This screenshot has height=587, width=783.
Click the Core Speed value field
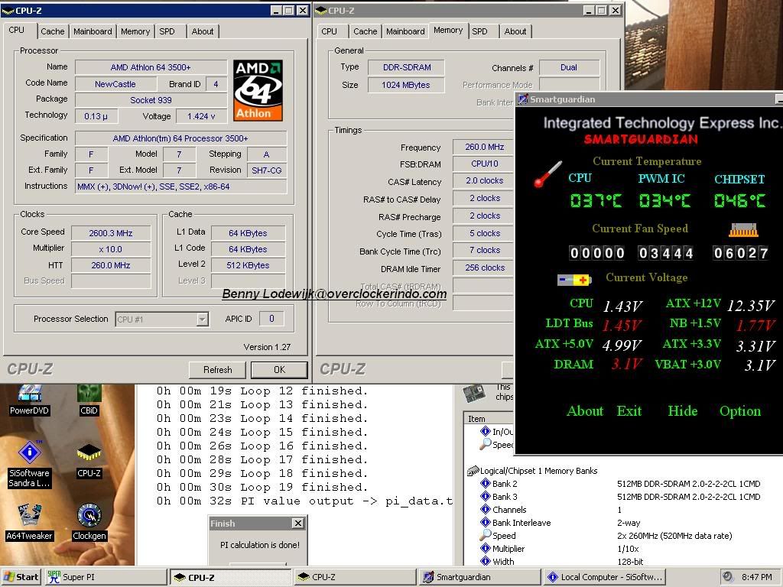coord(111,233)
